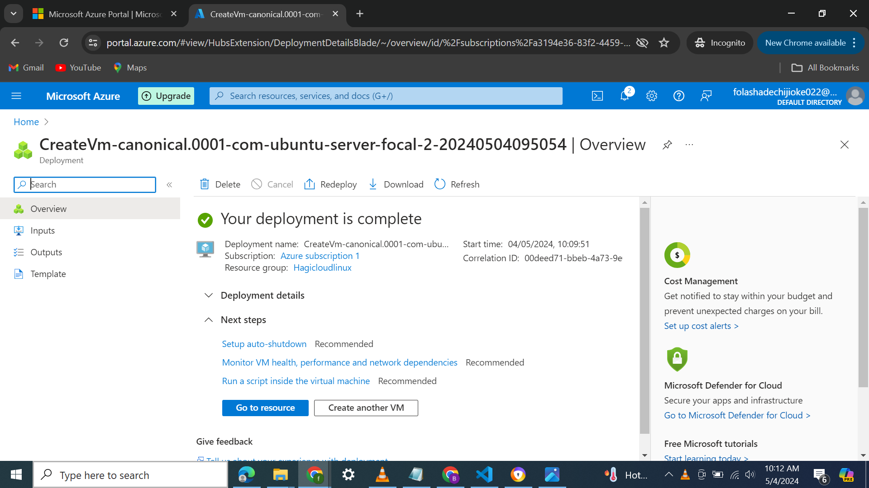Click the Go to resource button
Viewport: 869px width, 488px height.
point(265,408)
